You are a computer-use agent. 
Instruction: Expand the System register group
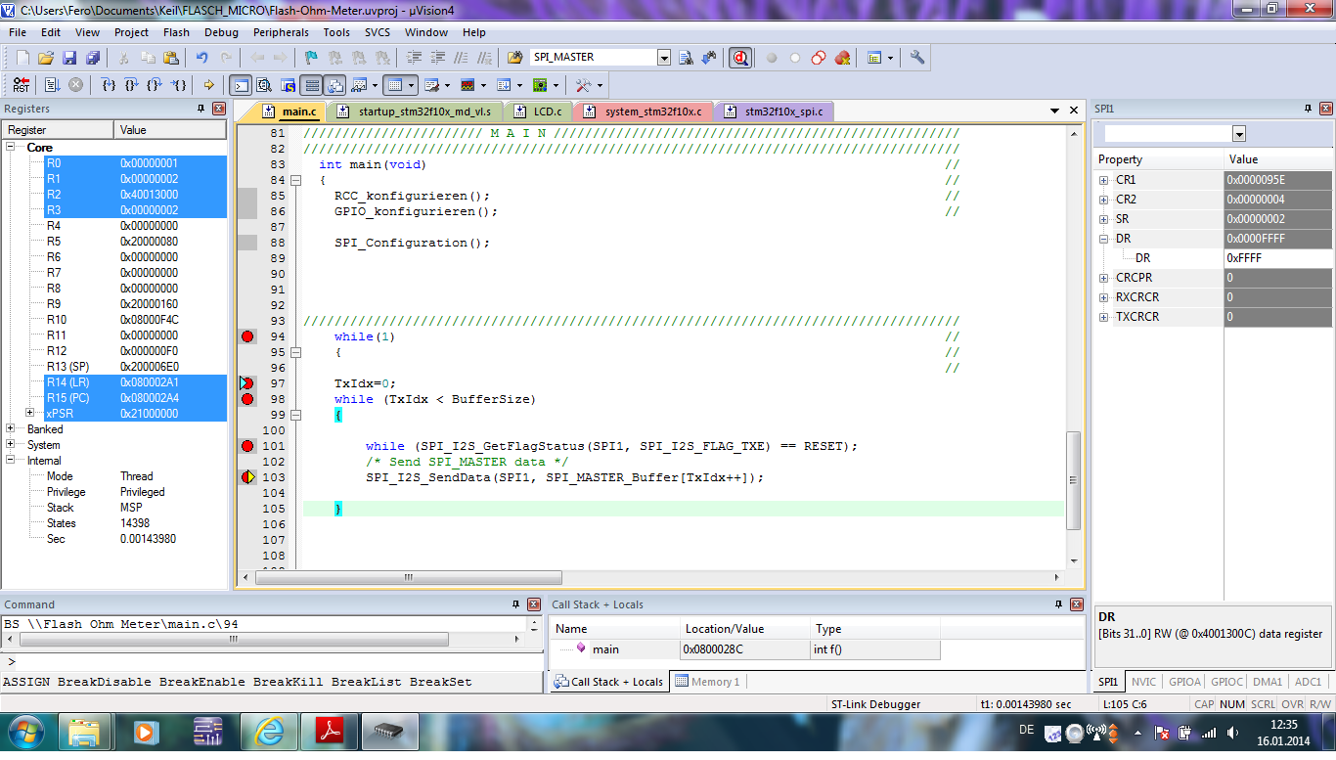coord(11,445)
